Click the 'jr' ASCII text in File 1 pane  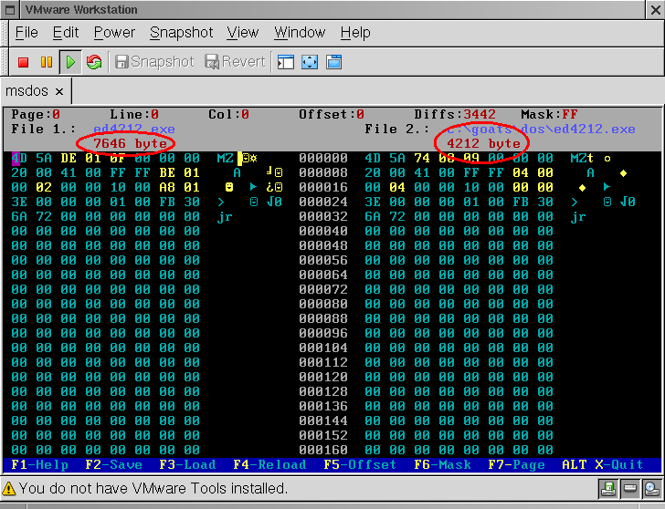(x=225, y=216)
